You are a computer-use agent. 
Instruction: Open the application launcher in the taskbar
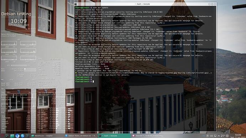tap(2, 136)
